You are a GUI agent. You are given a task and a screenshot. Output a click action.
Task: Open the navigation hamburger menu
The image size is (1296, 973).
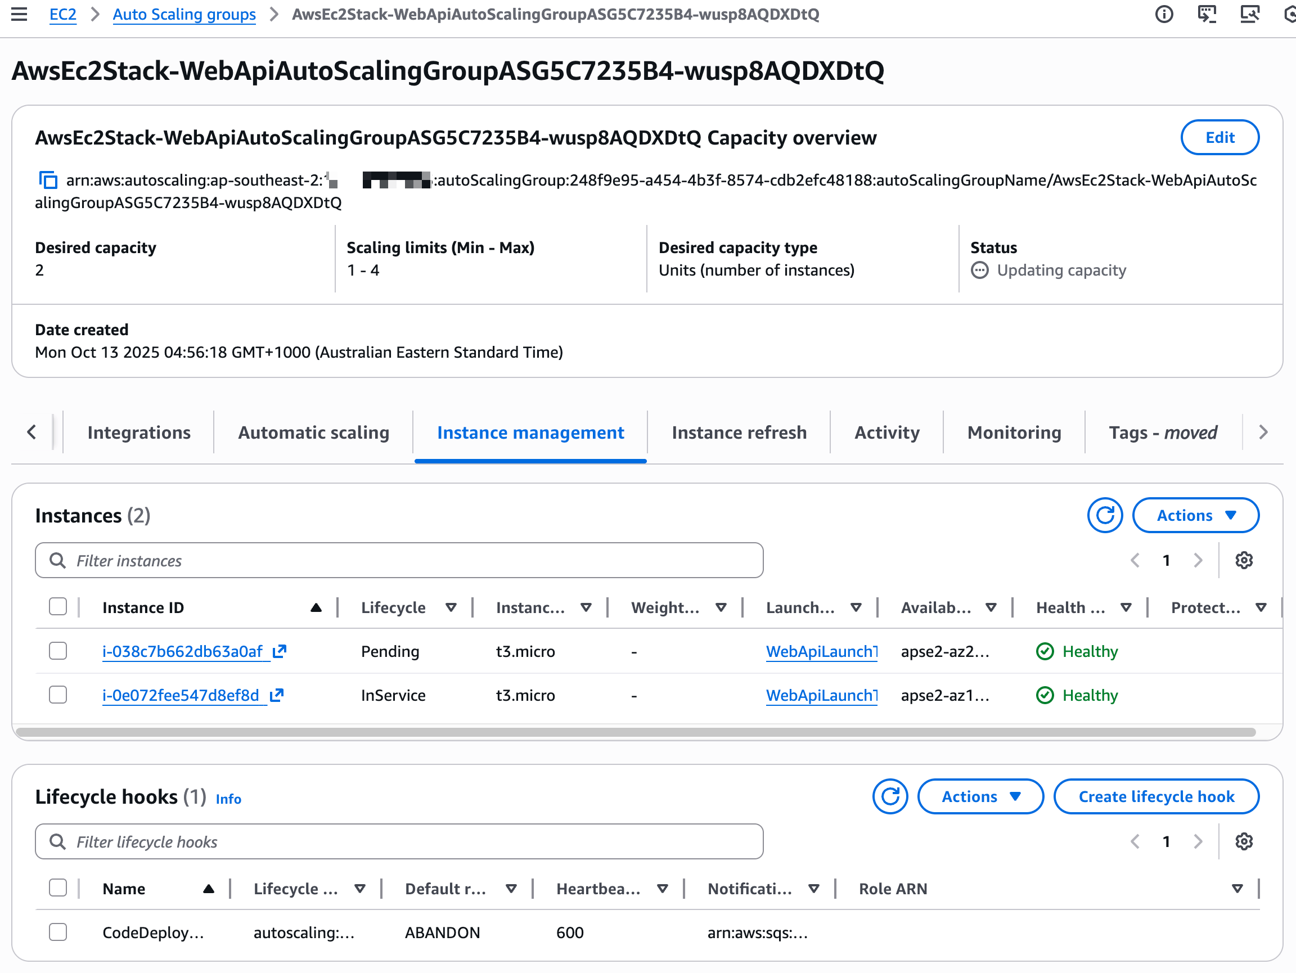[19, 14]
